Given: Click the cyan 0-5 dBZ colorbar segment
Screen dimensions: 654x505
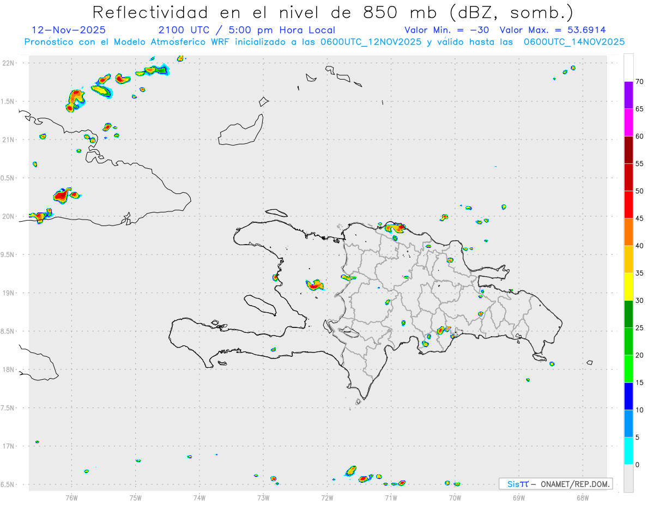Looking at the screenshot, I should [x=628, y=451].
